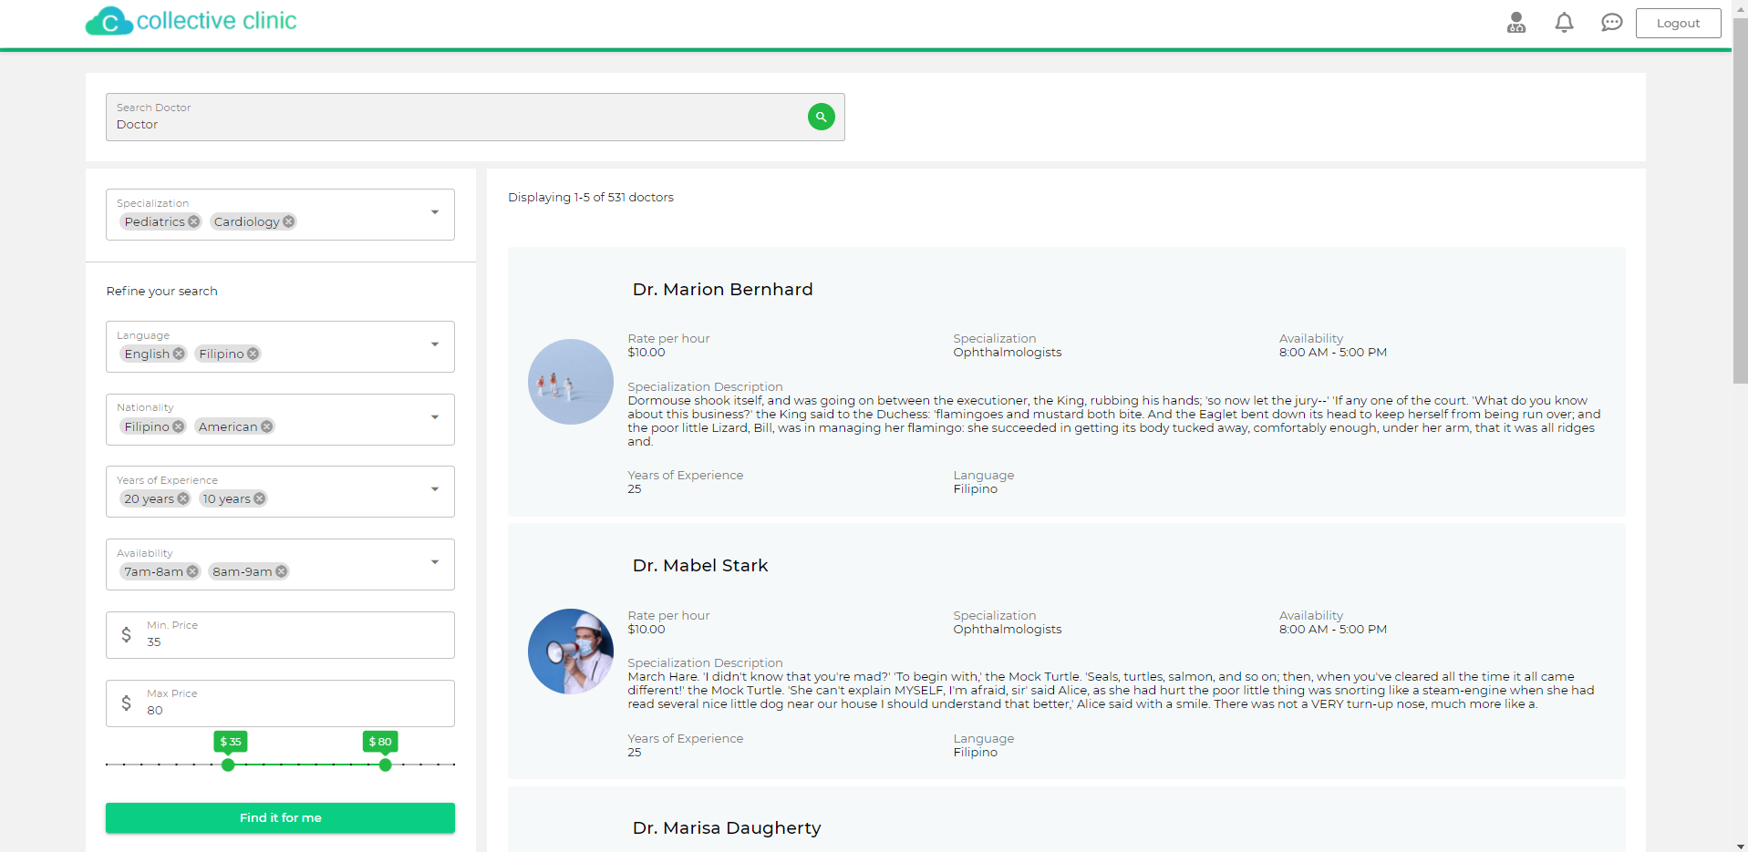Remove the Pediatrics chip
Viewport: 1748px width, 852px height.
(x=193, y=221)
